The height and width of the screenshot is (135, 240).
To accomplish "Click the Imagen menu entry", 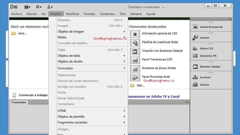I will click(x=91, y=26).
